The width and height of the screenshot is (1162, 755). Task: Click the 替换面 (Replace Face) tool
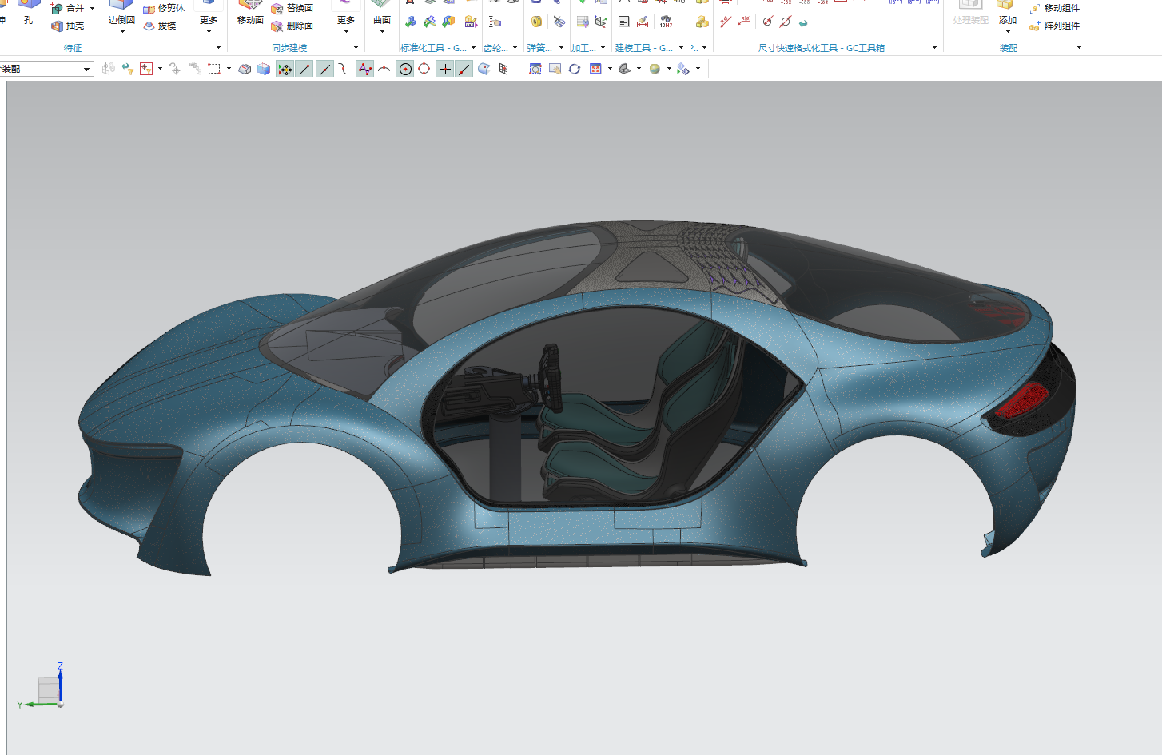pyautogui.click(x=292, y=8)
